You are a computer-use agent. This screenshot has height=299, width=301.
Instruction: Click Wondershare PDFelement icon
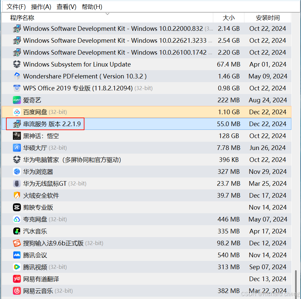click(17, 76)
